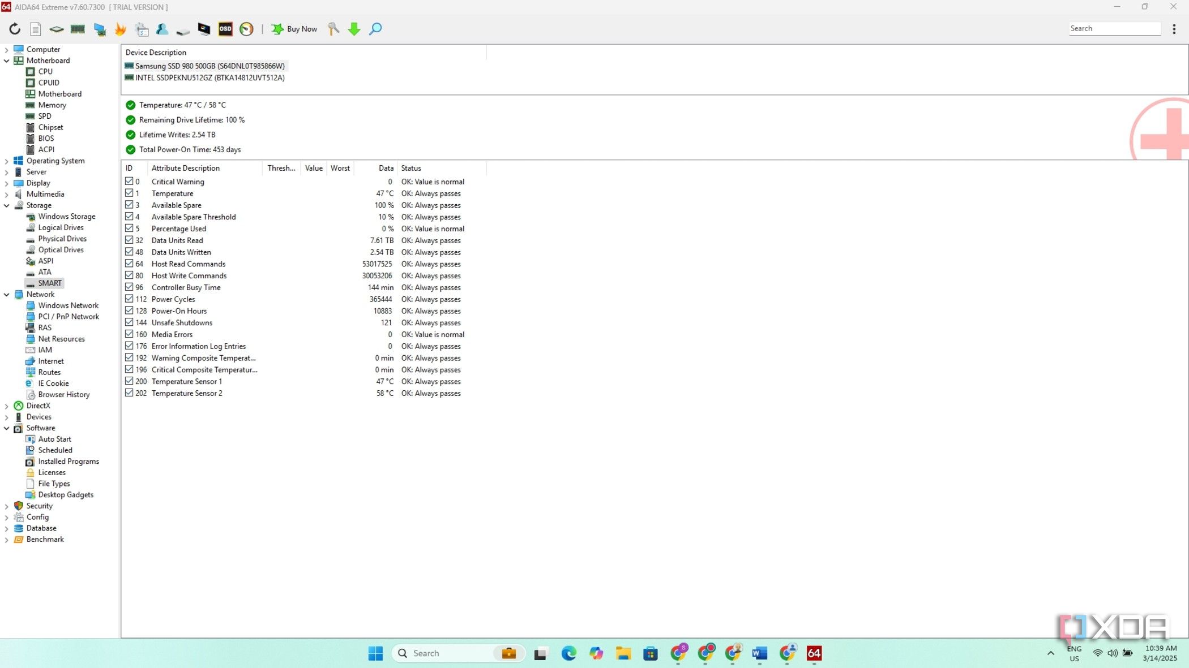The height and width of the screenshot is (668, 1189).
Task: Collapse the Network tree node
Action: [7, 295]
